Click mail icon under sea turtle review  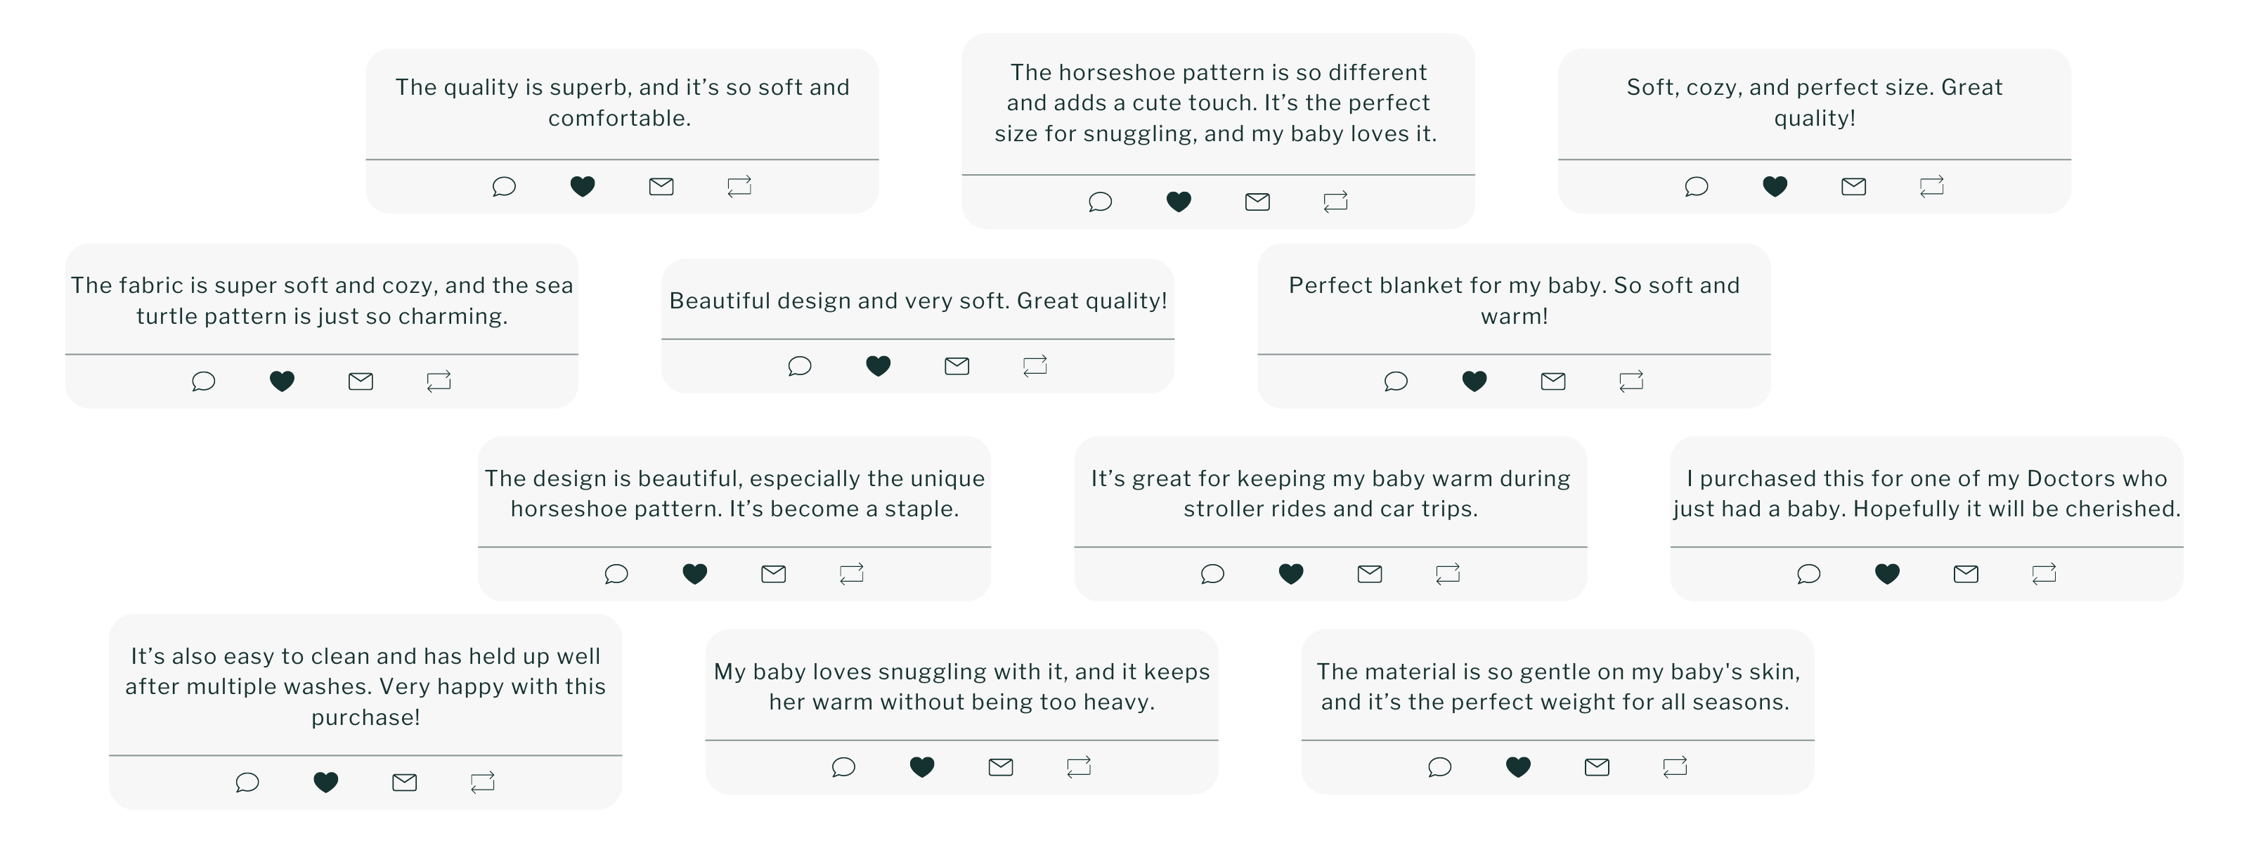(x=360, y=381)
